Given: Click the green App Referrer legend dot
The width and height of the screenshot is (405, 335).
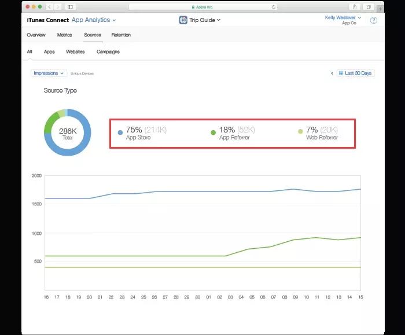Looking at the screenshot, I should click(213, 132).
